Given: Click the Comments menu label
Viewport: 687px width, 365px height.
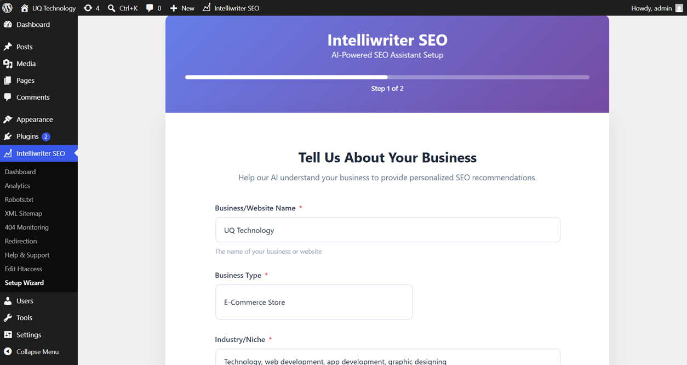Looking at the screenshot, I should point(33,97).
